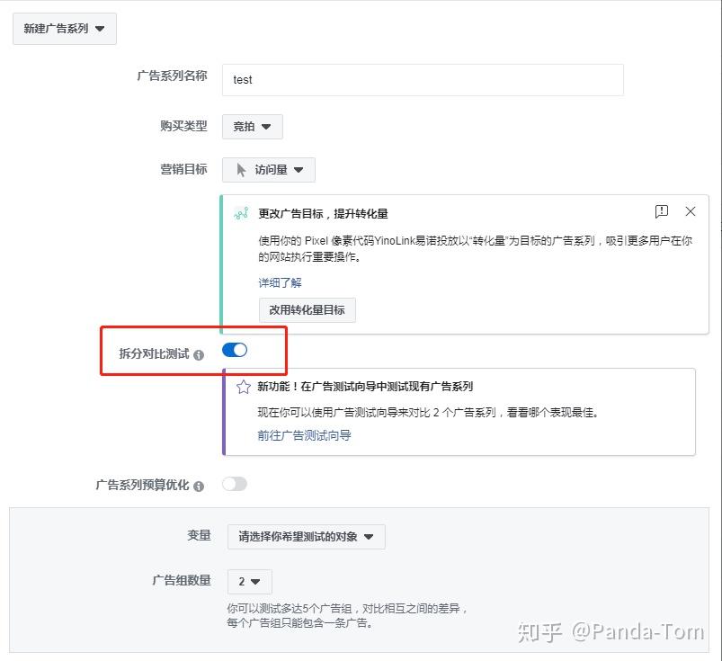Screen dimensions: 722x661
Task: Close the 更改广告目标 tip card
Action: pos(691,211)
